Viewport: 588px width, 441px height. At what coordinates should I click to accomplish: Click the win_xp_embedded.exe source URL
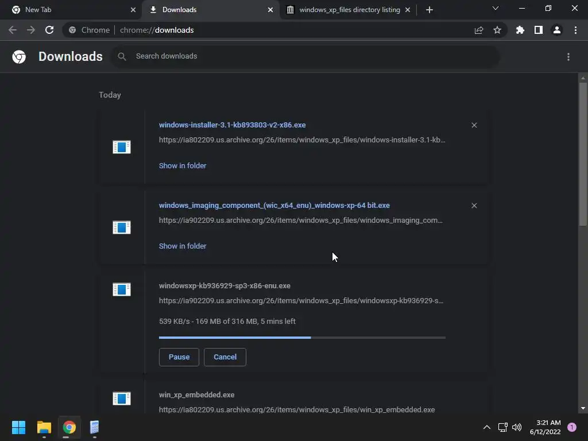click(297, 409)
